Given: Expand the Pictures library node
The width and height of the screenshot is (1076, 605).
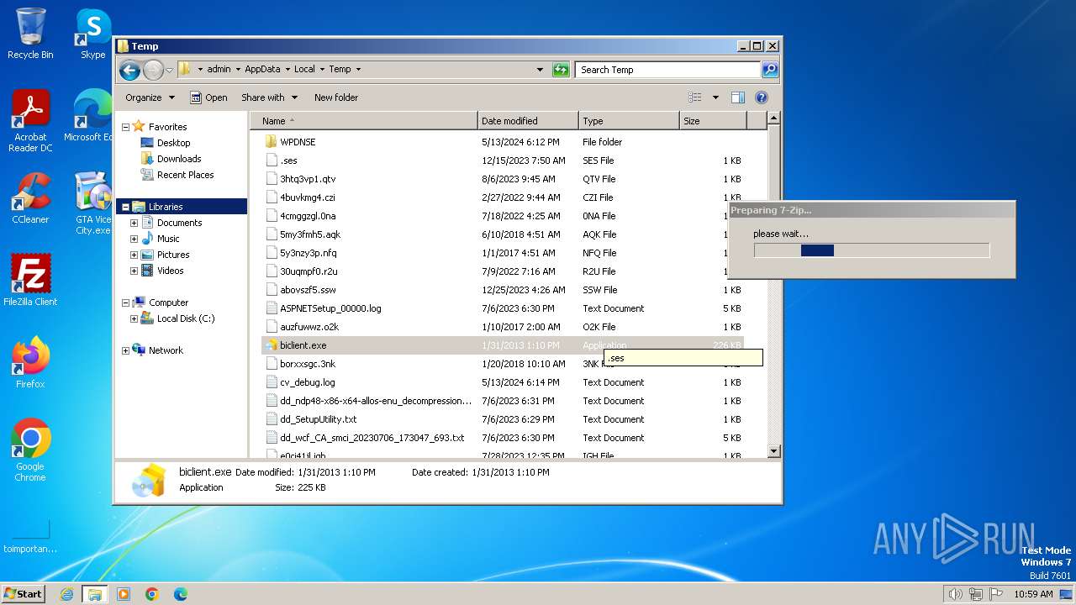Looking at the screenshot, I should (x=134, y=255).
